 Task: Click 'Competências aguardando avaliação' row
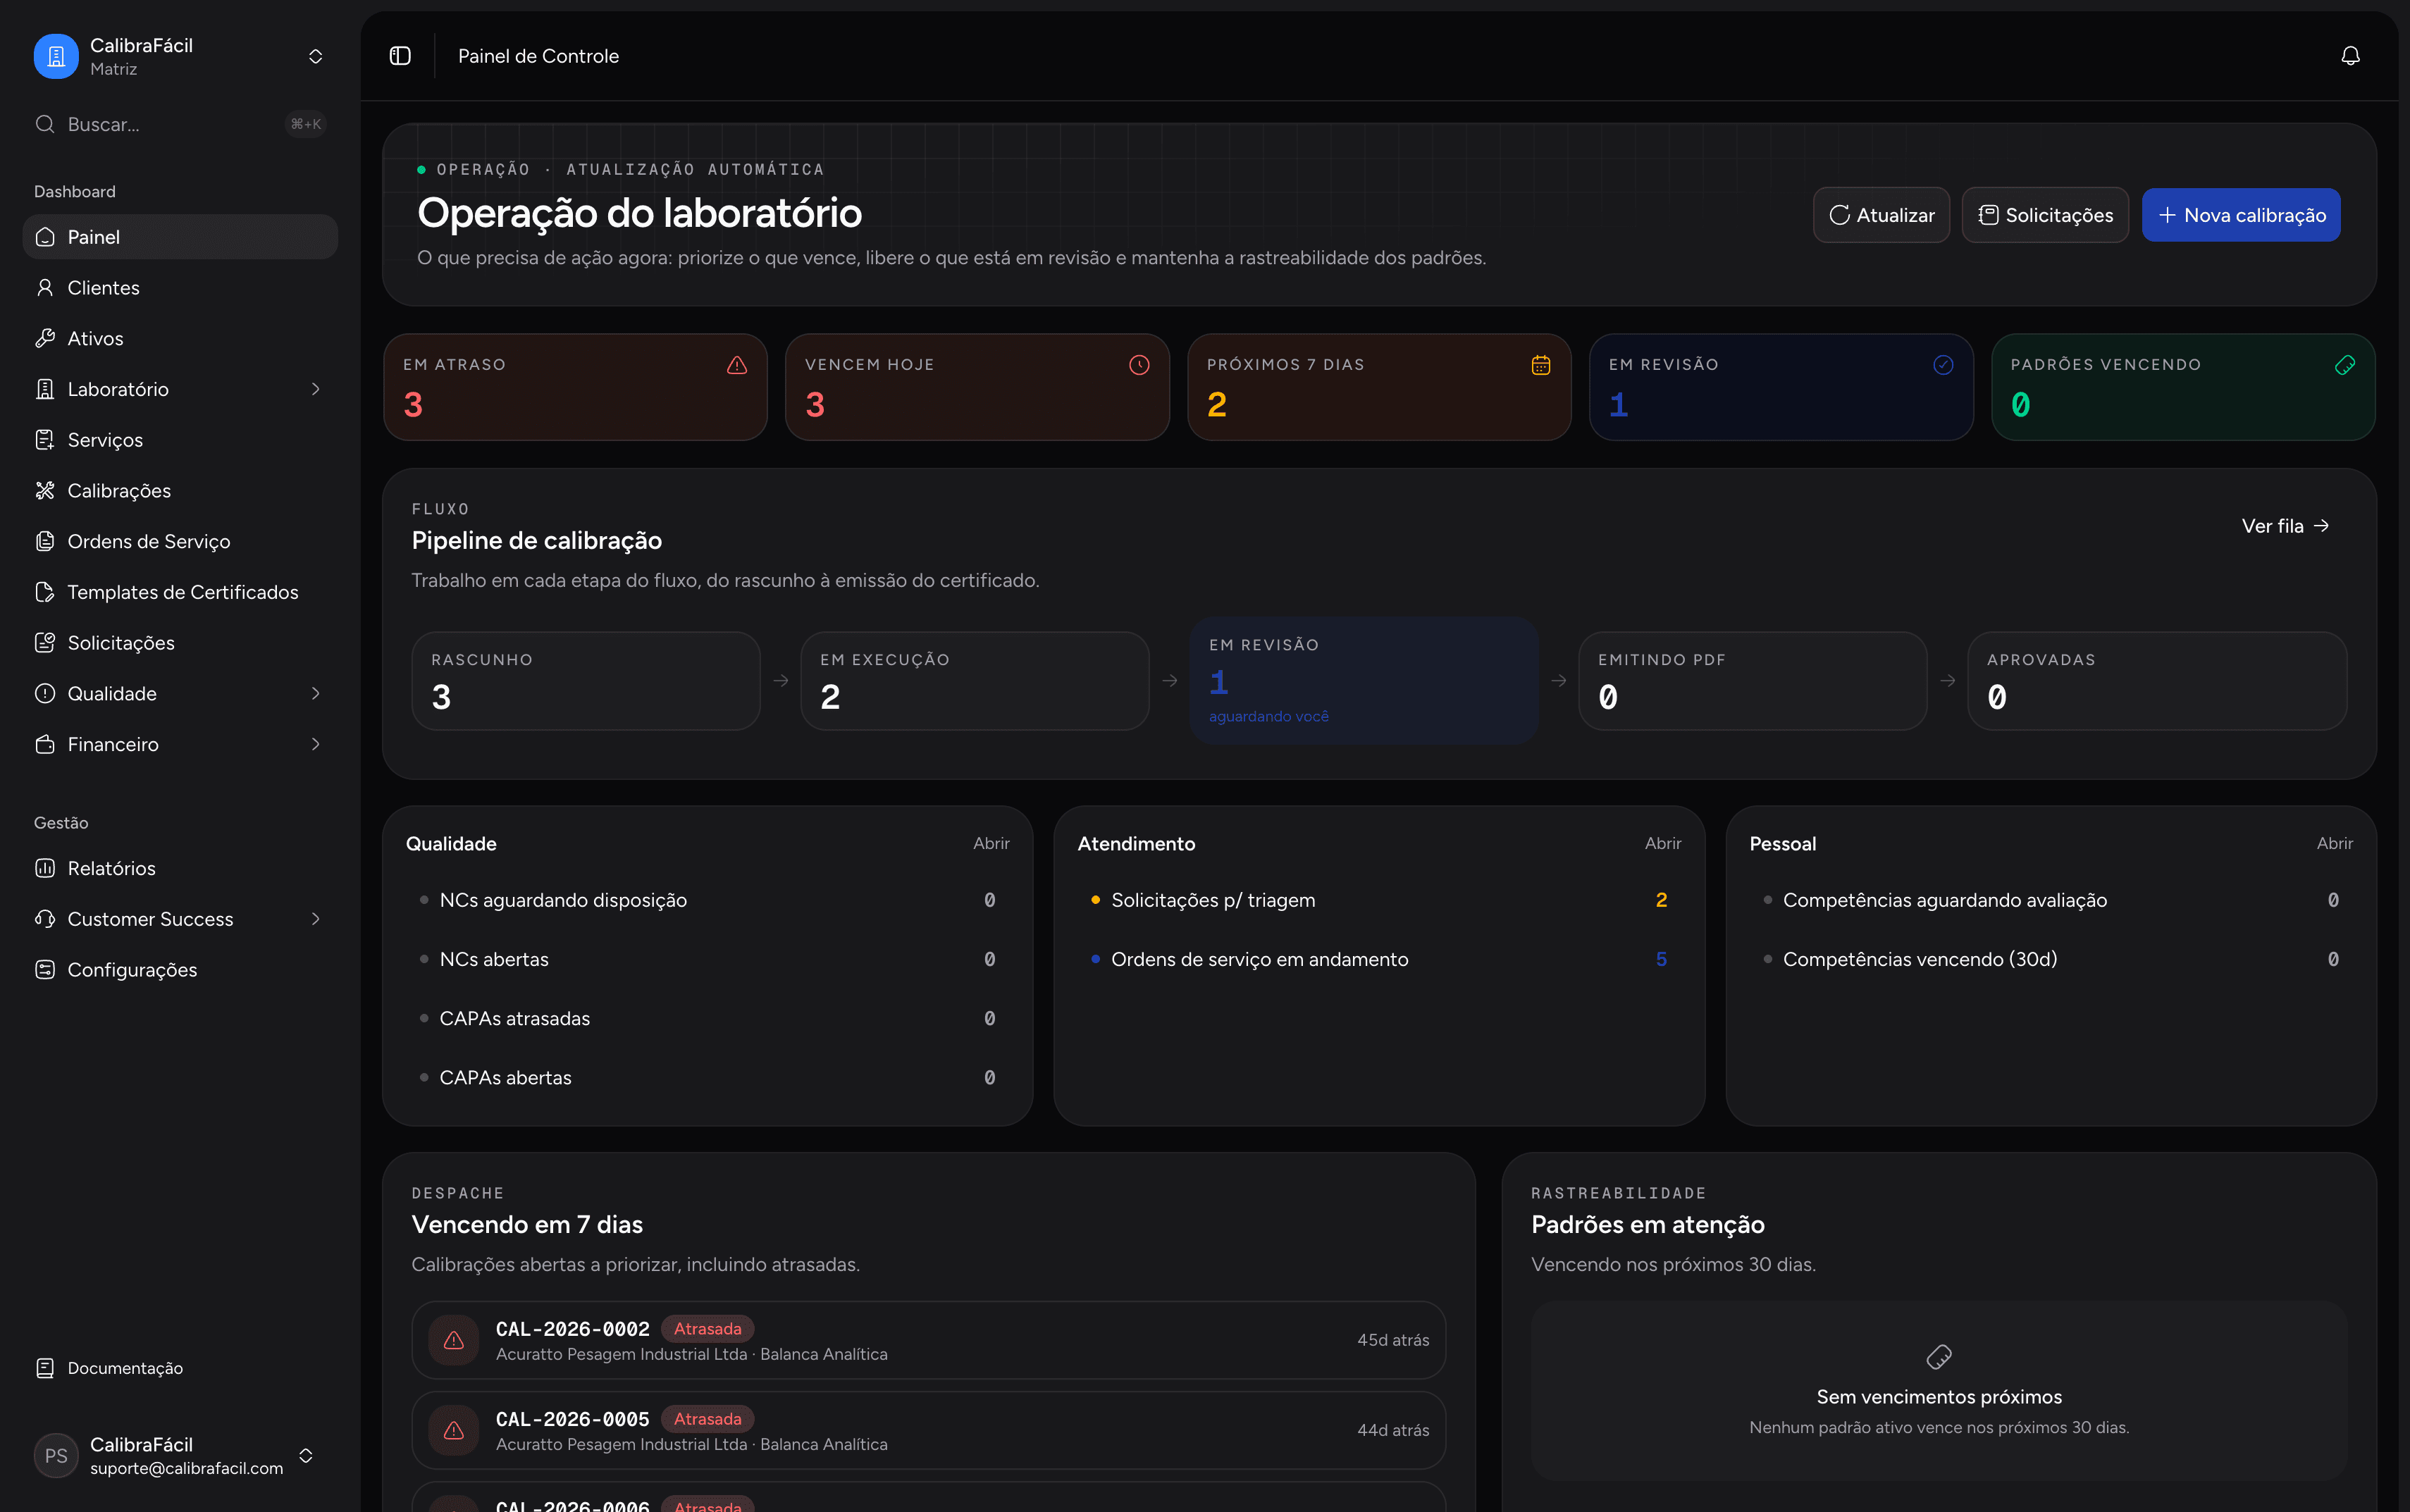tap(2051, 900)
